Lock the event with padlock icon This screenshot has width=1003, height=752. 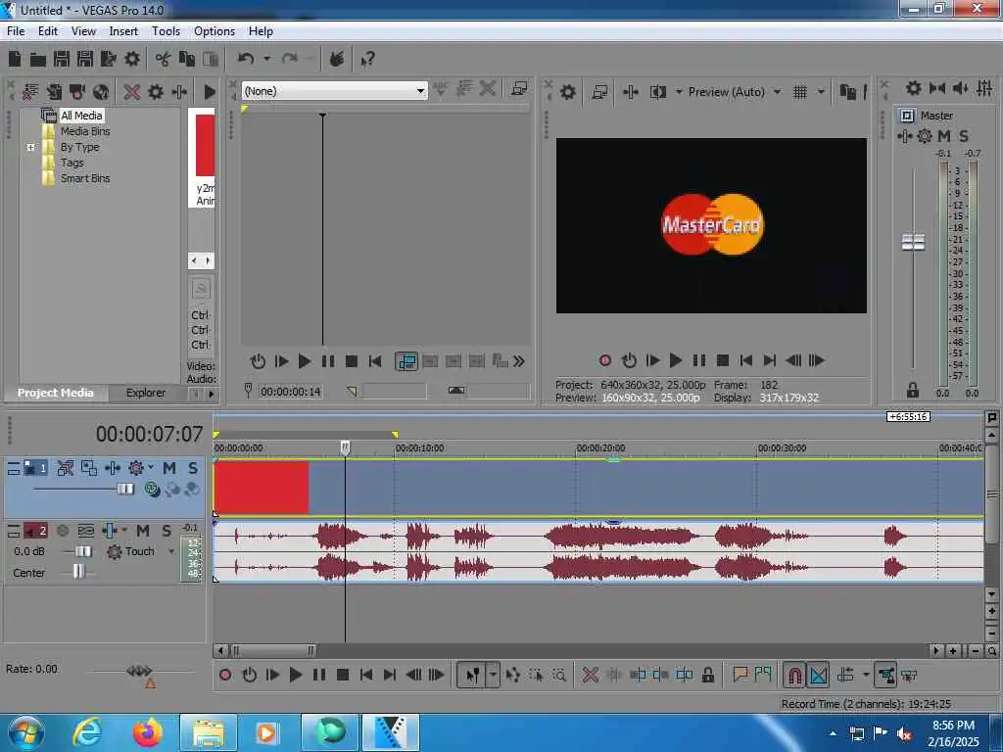(x=707, y=676)
